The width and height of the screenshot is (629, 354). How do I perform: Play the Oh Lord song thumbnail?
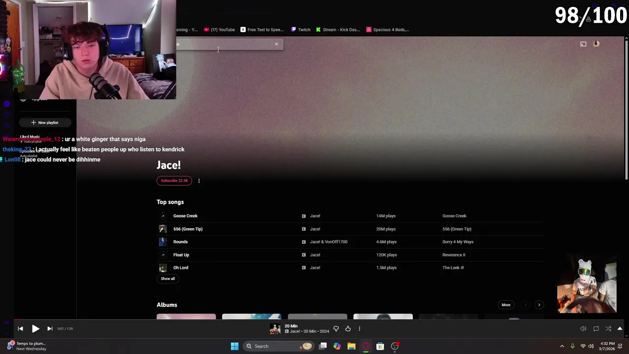click(x=163, y=268)
